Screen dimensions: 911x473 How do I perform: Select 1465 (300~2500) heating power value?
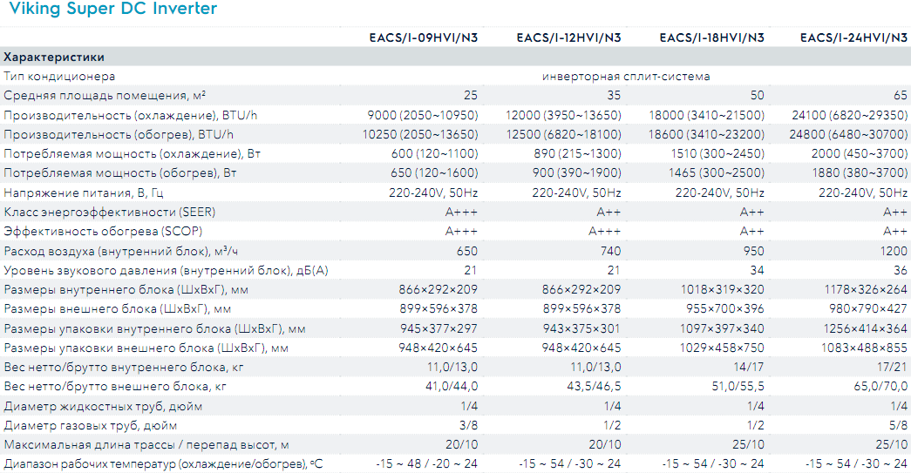717,173
